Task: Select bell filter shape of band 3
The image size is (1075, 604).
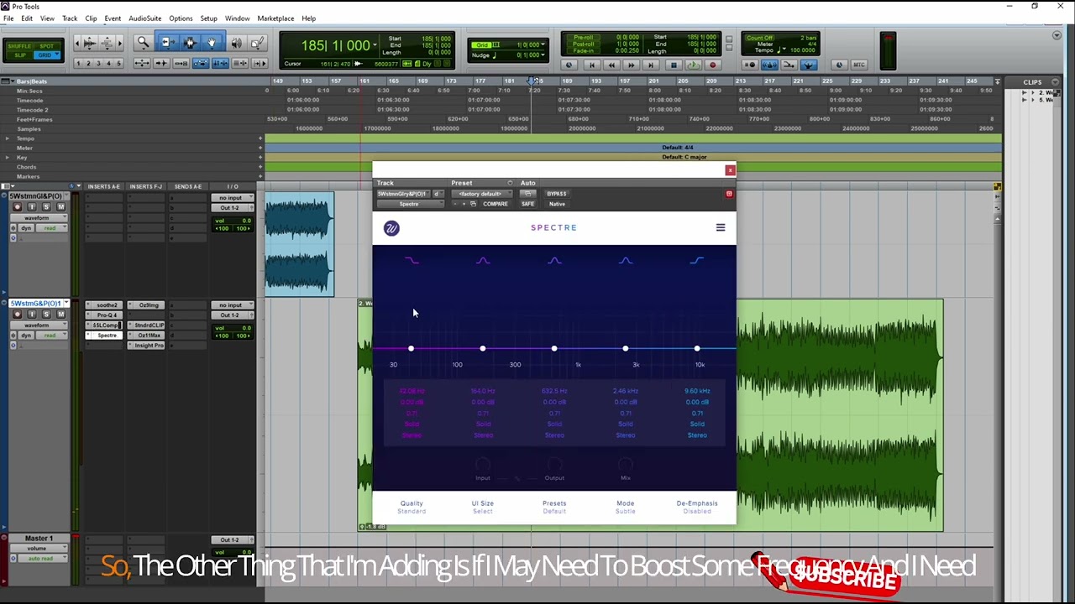Action: pyautogui.click(x=554, y=261)
